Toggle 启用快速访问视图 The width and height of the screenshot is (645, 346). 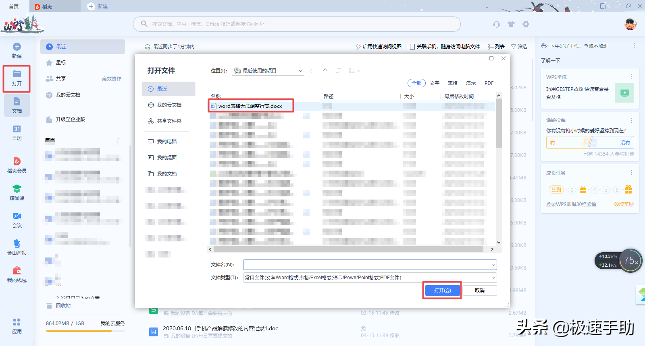coord(379,47)
